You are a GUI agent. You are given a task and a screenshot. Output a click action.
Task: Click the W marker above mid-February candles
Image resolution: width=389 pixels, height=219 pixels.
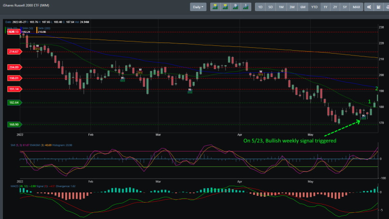tap(140, 70)
